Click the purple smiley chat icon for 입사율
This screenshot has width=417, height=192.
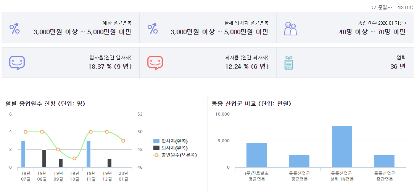click(17, 63)
